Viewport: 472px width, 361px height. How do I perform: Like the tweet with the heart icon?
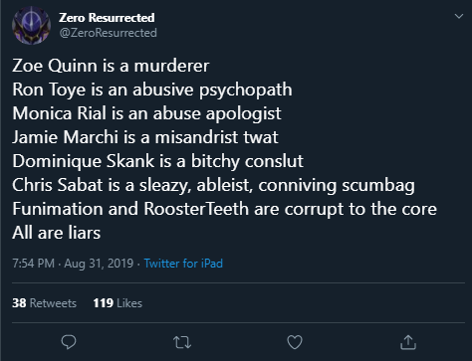[x=295, y=342]
